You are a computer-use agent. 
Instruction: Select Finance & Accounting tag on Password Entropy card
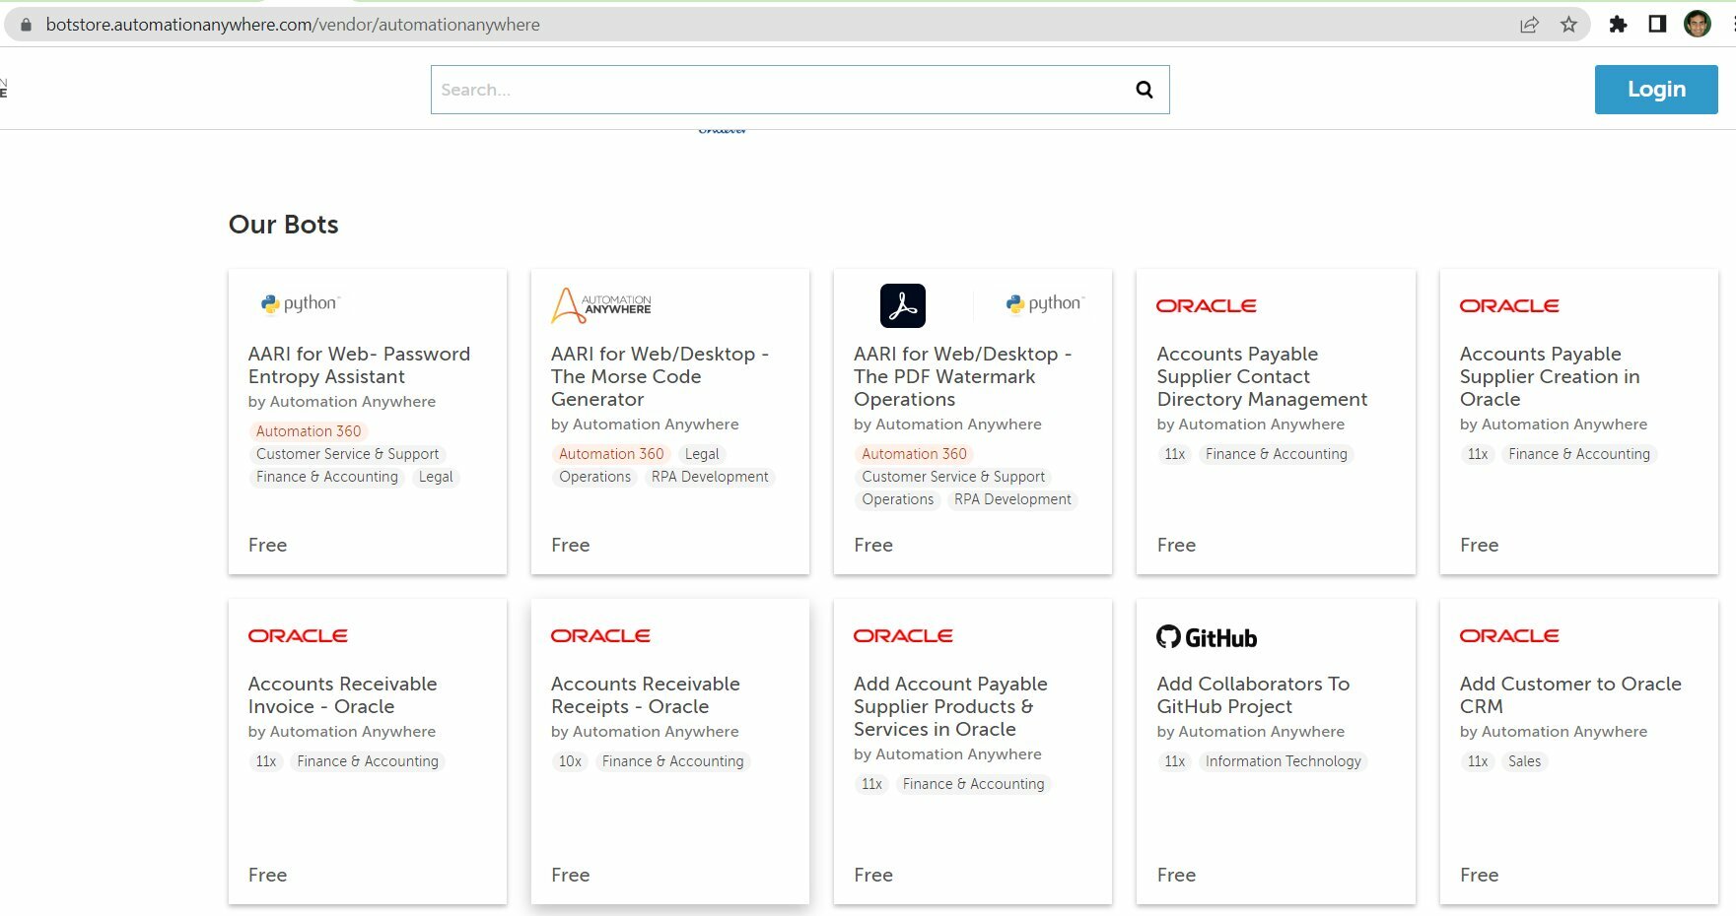(327, 477)
